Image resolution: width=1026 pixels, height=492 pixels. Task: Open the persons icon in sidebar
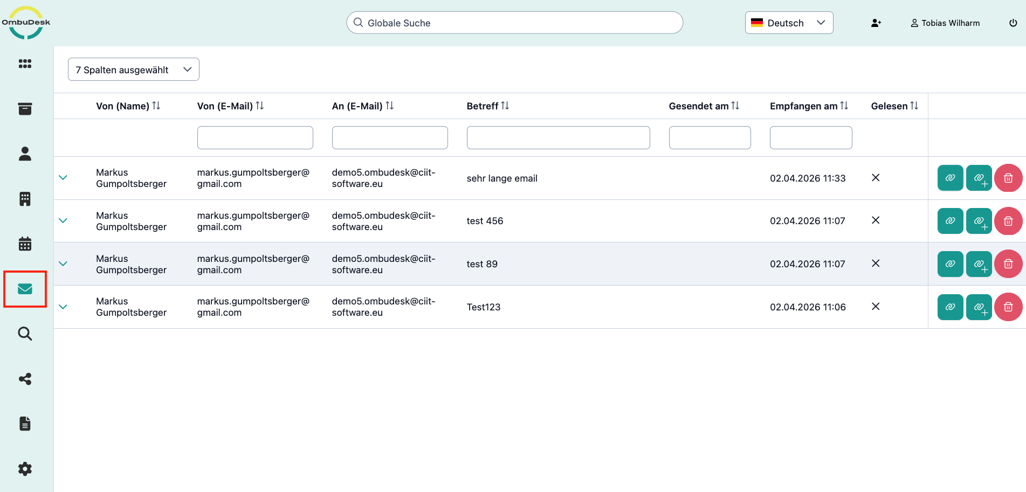pos(25,154)
